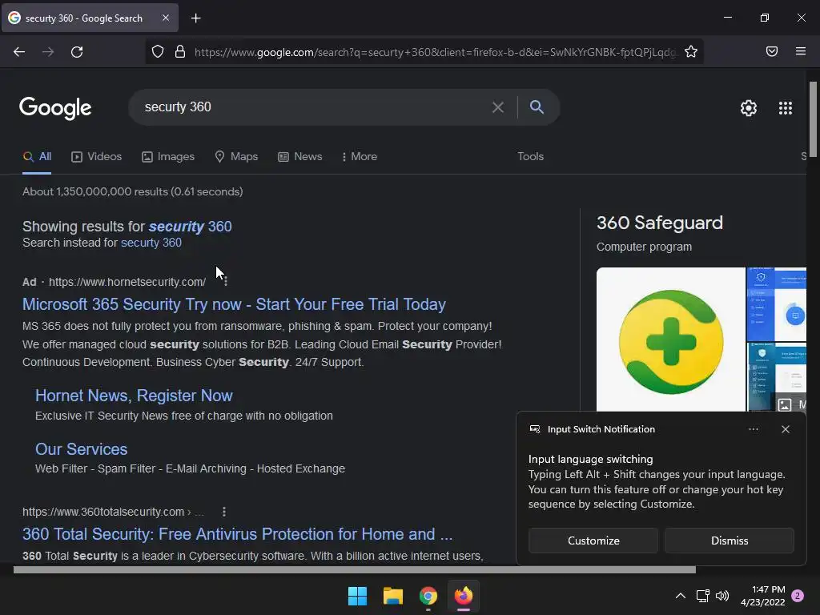Open File Explorer from the taskbar

(392, 596)
